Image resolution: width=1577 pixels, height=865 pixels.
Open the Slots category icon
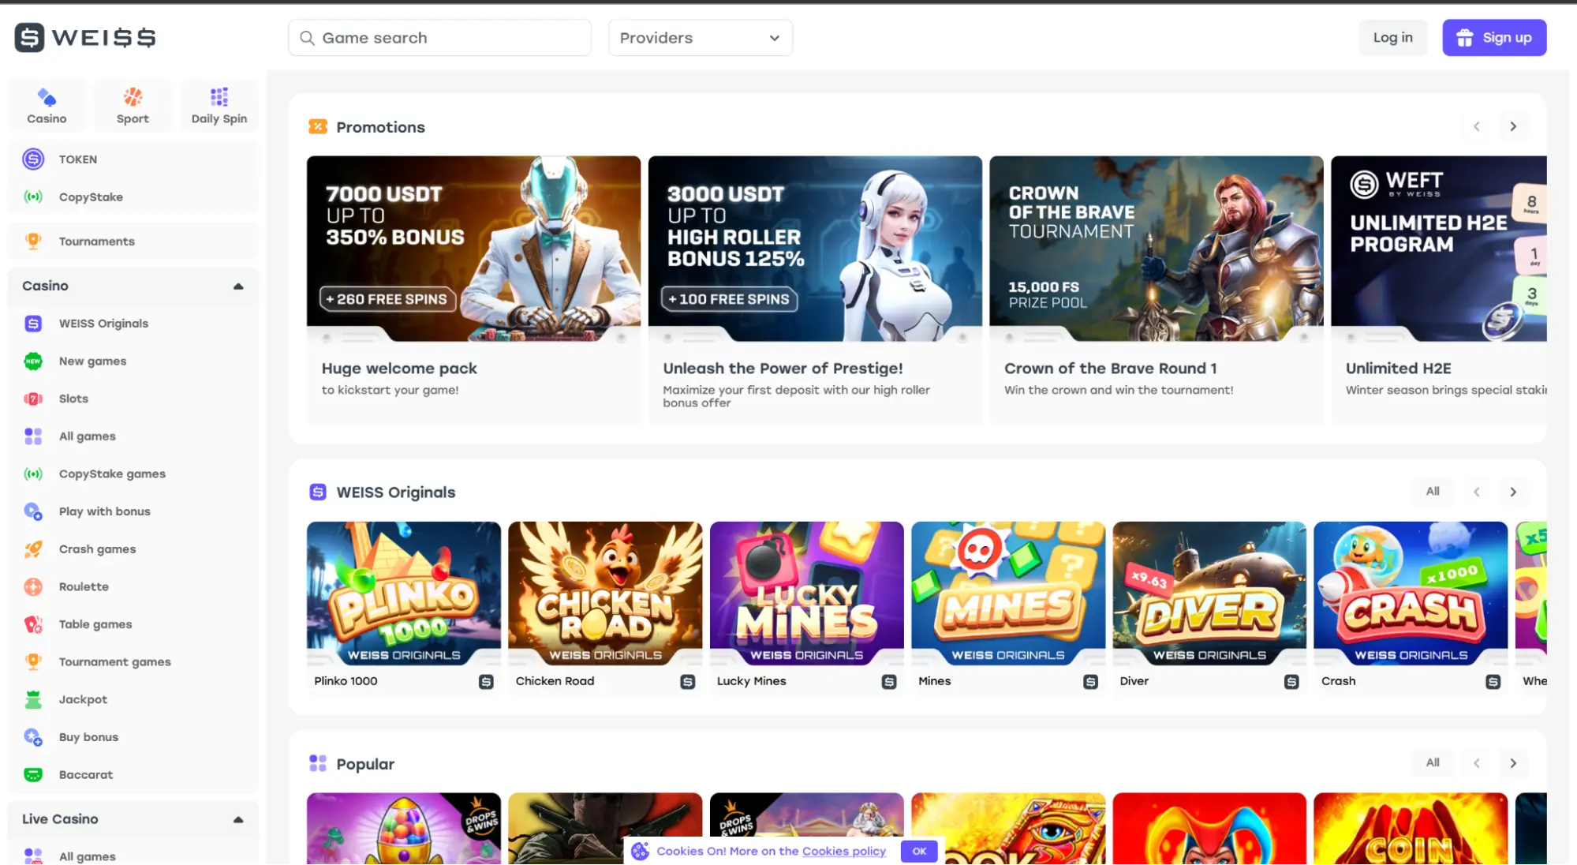click(33, 399)
